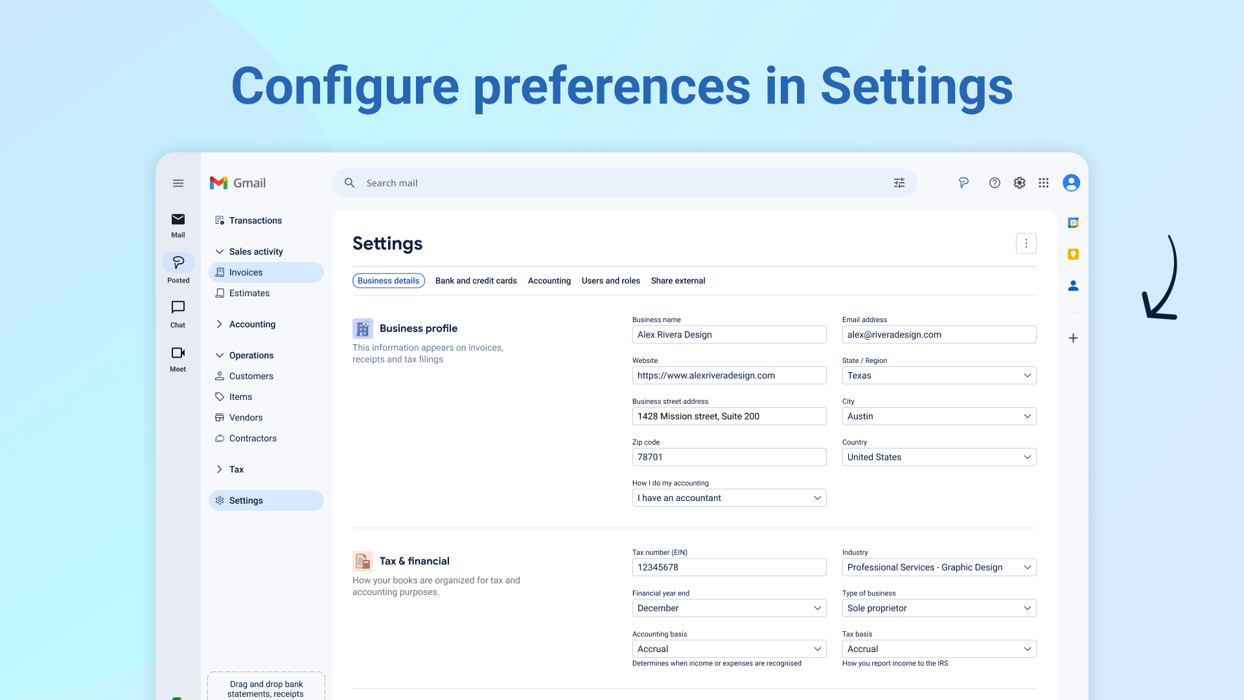The image size is (1244, 700).
Task: Switch to Users and roles tab
Action: click(x=611, y=281)
